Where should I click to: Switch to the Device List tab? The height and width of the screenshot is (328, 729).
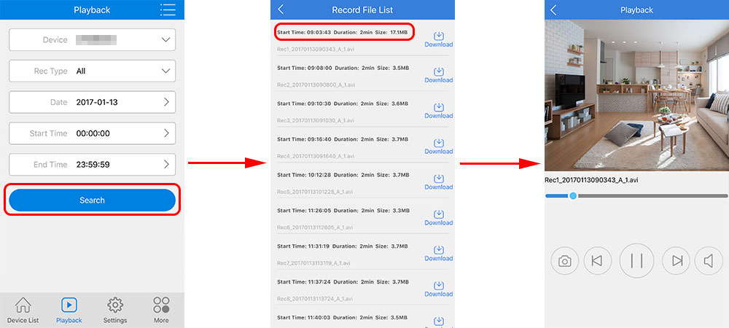(x=23, y=310)
